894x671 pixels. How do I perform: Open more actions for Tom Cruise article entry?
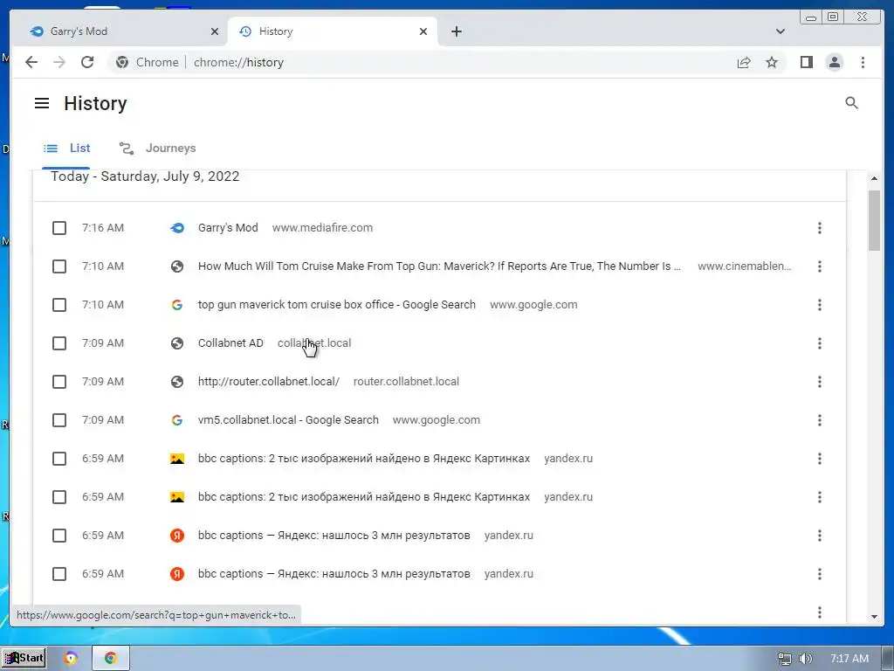click(x=819, y=266)
